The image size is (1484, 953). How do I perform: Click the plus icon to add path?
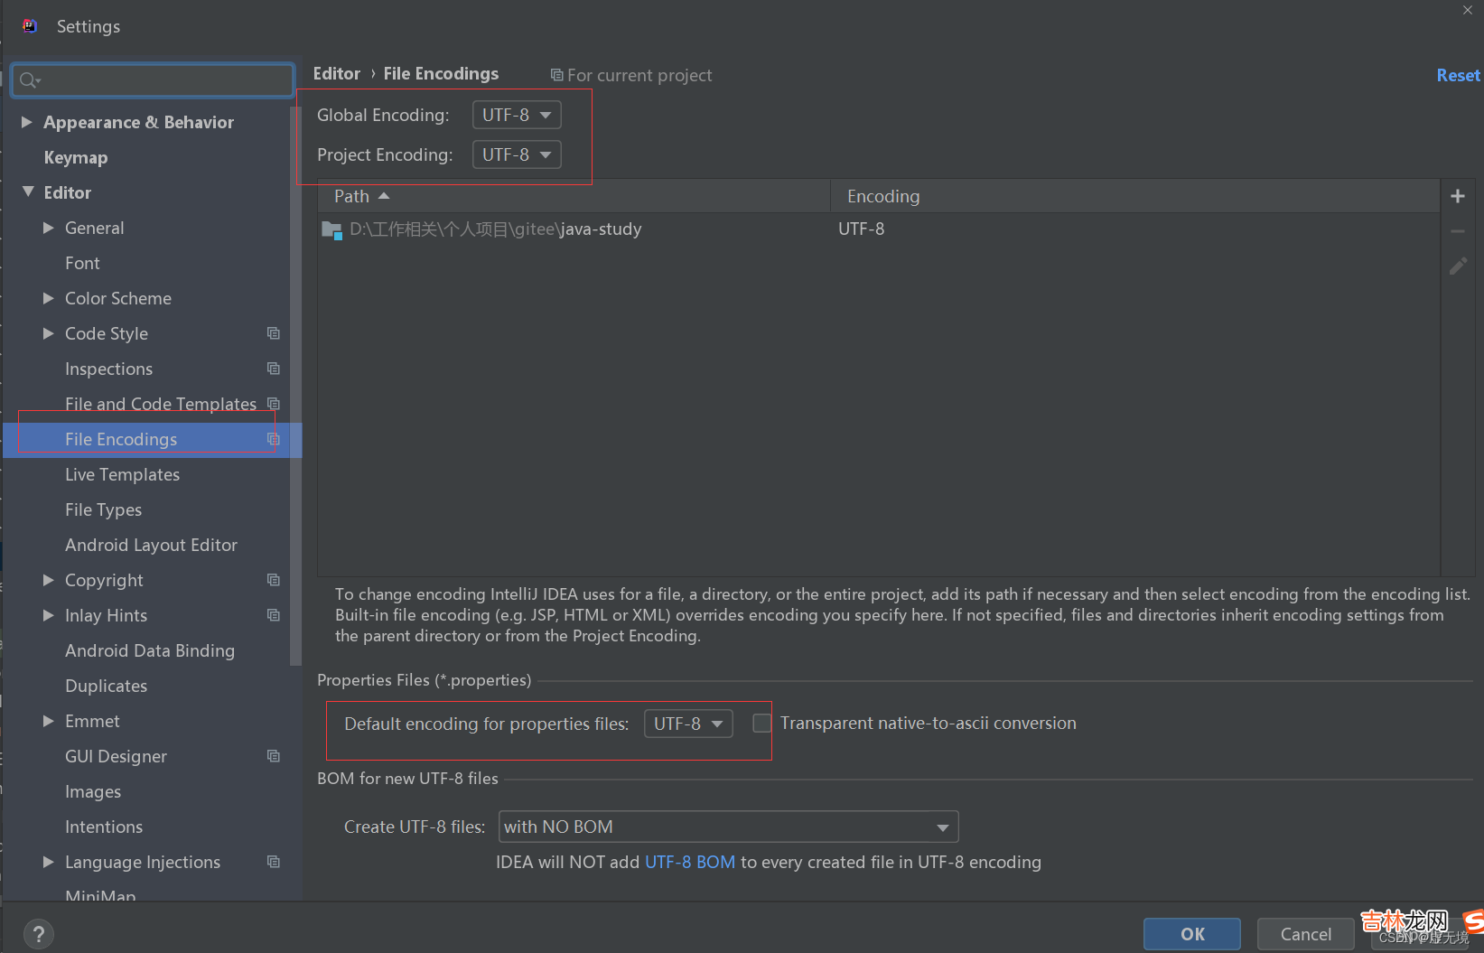click(1457, 196)
